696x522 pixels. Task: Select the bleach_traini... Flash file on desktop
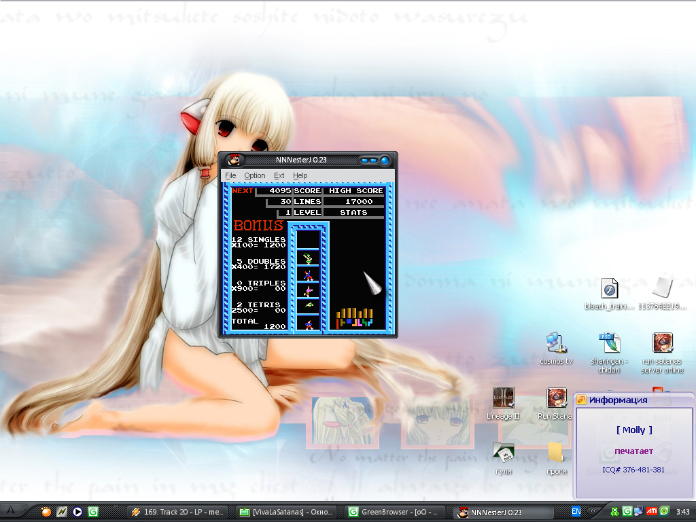[x=610, y=294]
